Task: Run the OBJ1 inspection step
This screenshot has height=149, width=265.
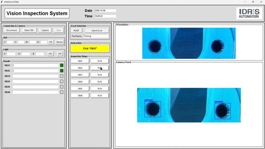Action: click(100, 61)
